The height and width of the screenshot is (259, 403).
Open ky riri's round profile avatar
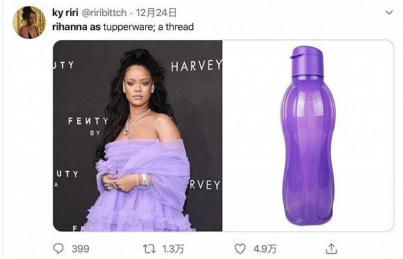pyautogui.click(x=29, y=22)
